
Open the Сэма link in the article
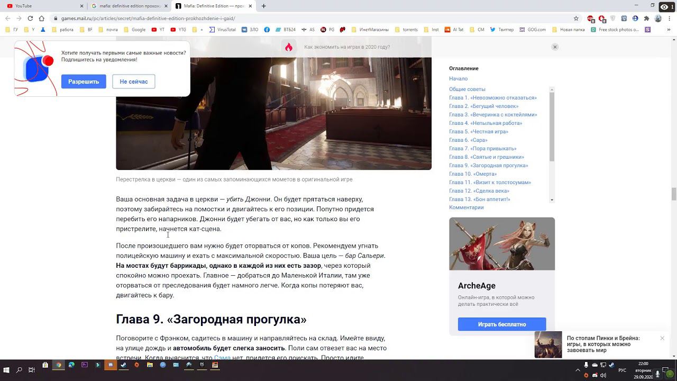coord(222,358)
